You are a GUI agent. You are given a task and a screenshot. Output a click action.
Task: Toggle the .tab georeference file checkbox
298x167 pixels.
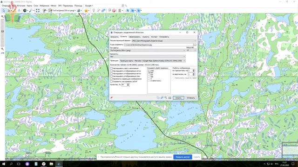point(149,77)
